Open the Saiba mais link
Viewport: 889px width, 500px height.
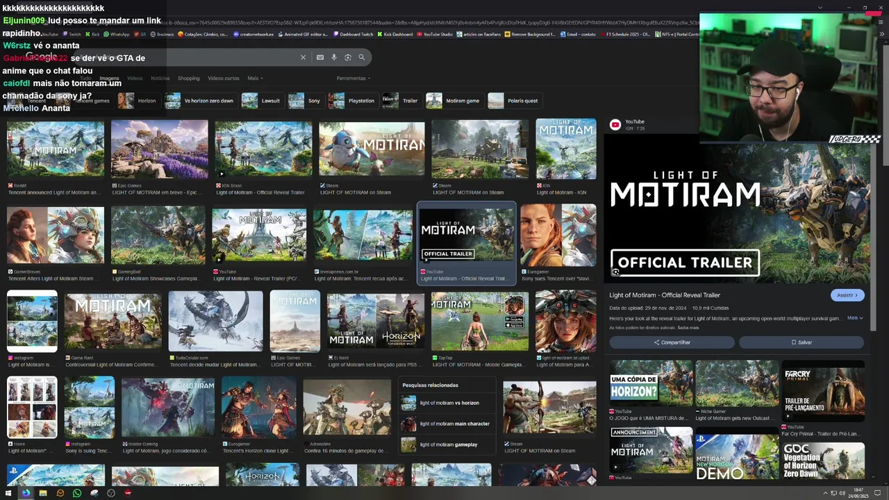[x=688, y=328]
